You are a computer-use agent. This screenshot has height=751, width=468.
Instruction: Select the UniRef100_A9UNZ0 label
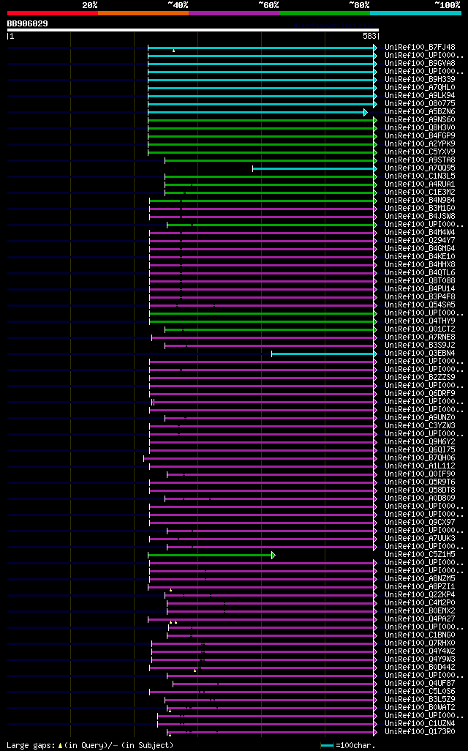(x=420, y=418)
